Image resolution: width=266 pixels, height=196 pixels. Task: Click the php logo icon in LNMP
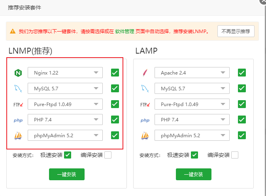click(x=18, y=120)
